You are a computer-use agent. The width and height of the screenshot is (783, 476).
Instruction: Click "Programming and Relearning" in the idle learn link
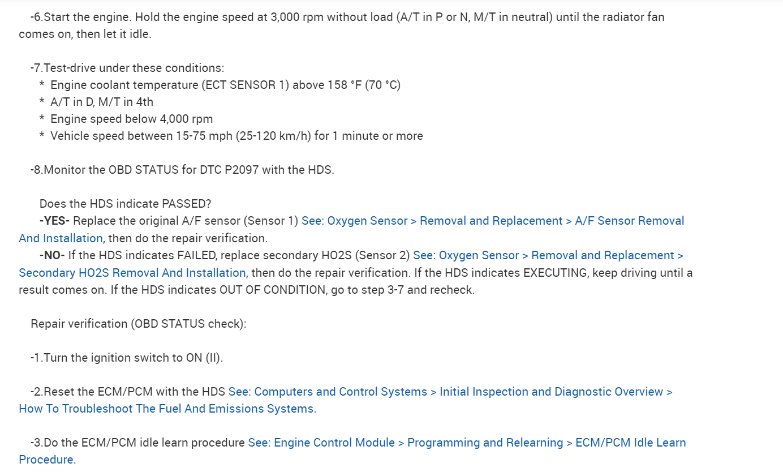[x=485, y=443]
